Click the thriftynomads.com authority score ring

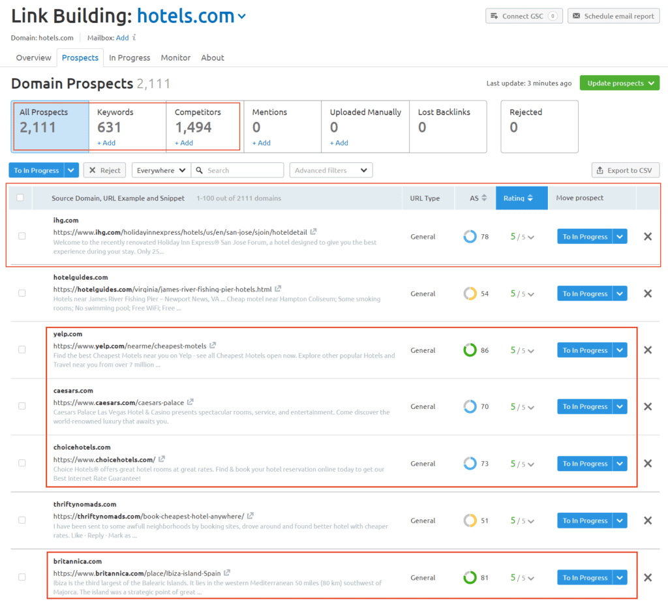[470, 521]
